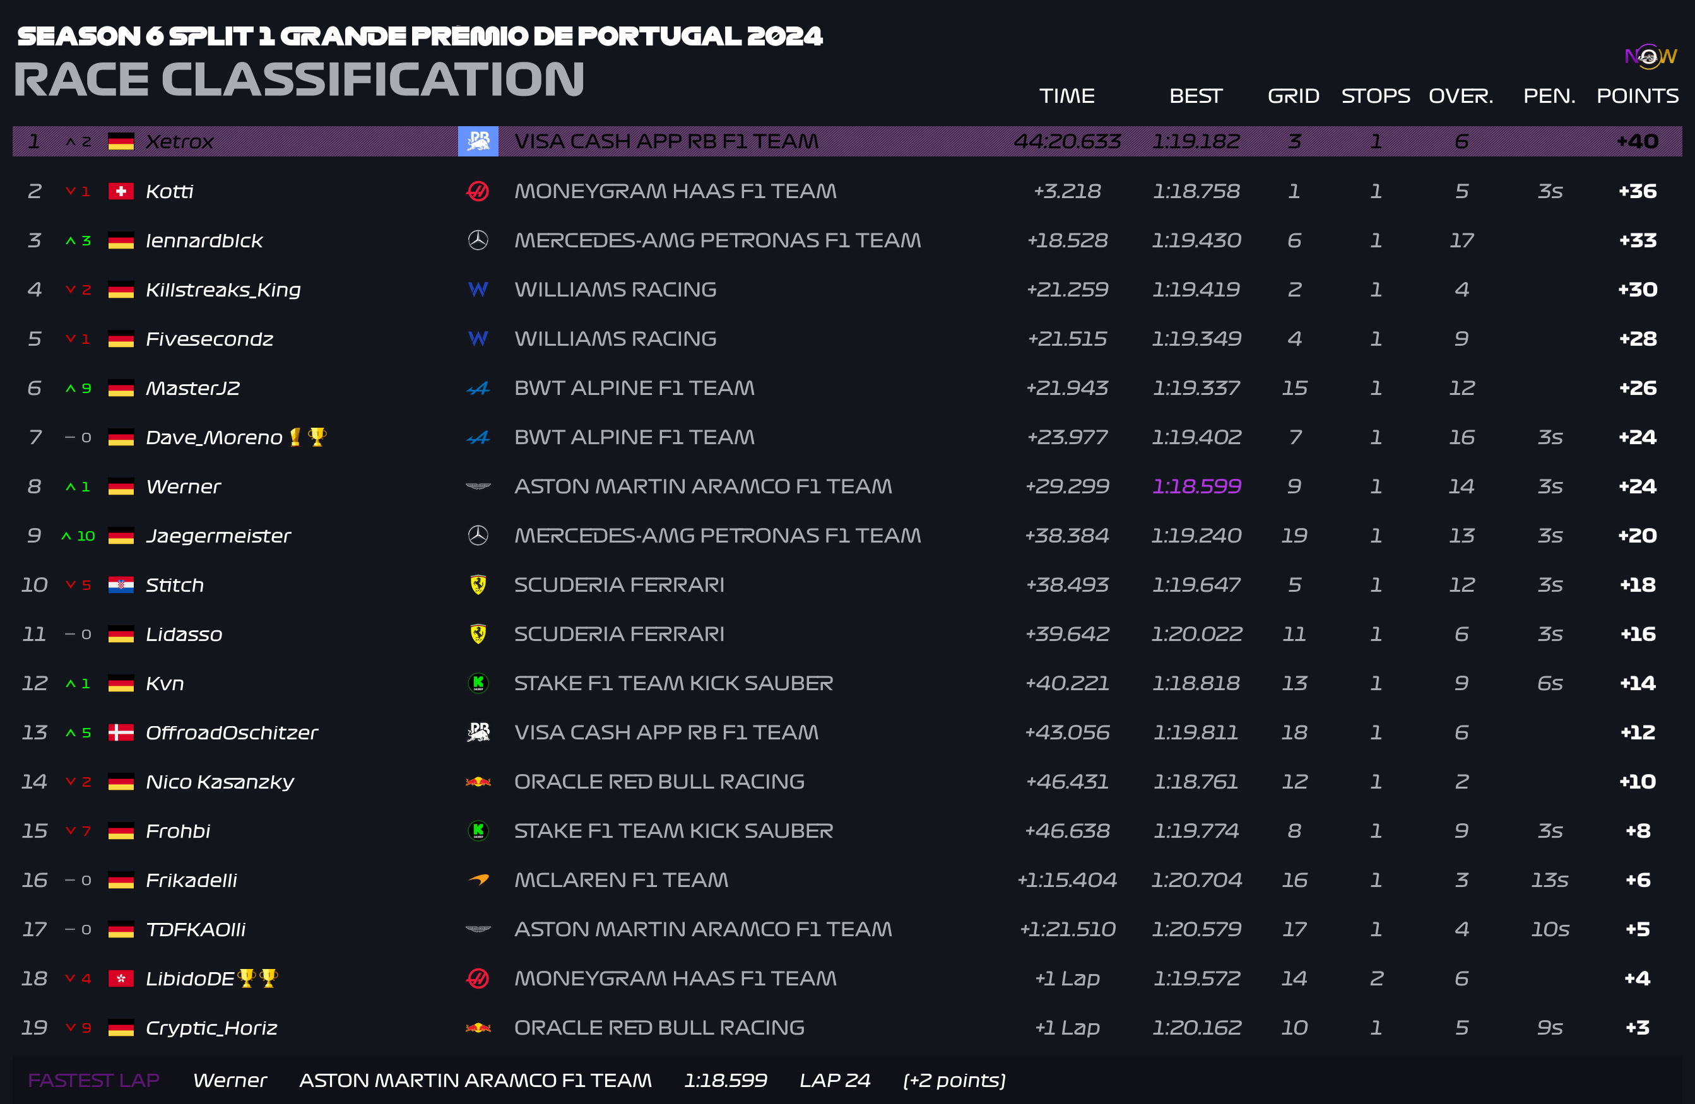
Task: Click the FASTEST LAP label in the footer
Action: click(93, 1081)
